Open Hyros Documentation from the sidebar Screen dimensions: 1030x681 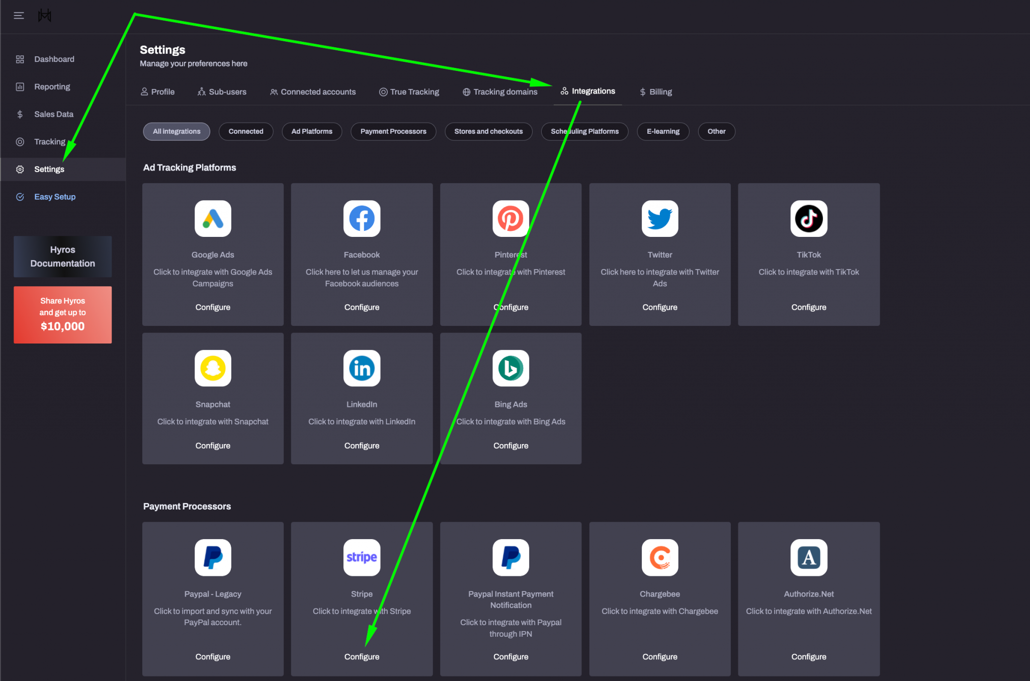pos(62,257)
